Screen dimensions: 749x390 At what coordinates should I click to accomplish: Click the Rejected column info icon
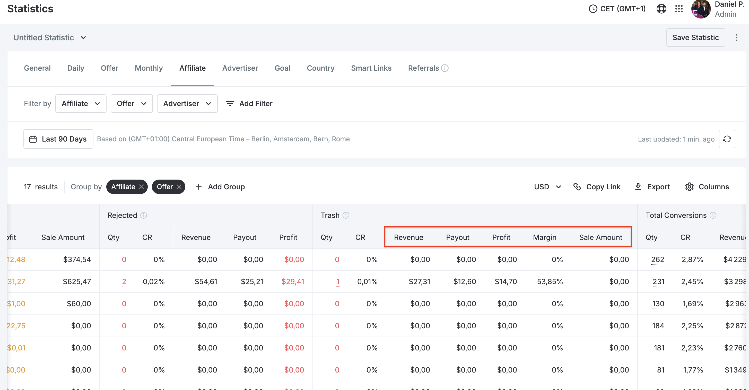click(x=144, y=215)
